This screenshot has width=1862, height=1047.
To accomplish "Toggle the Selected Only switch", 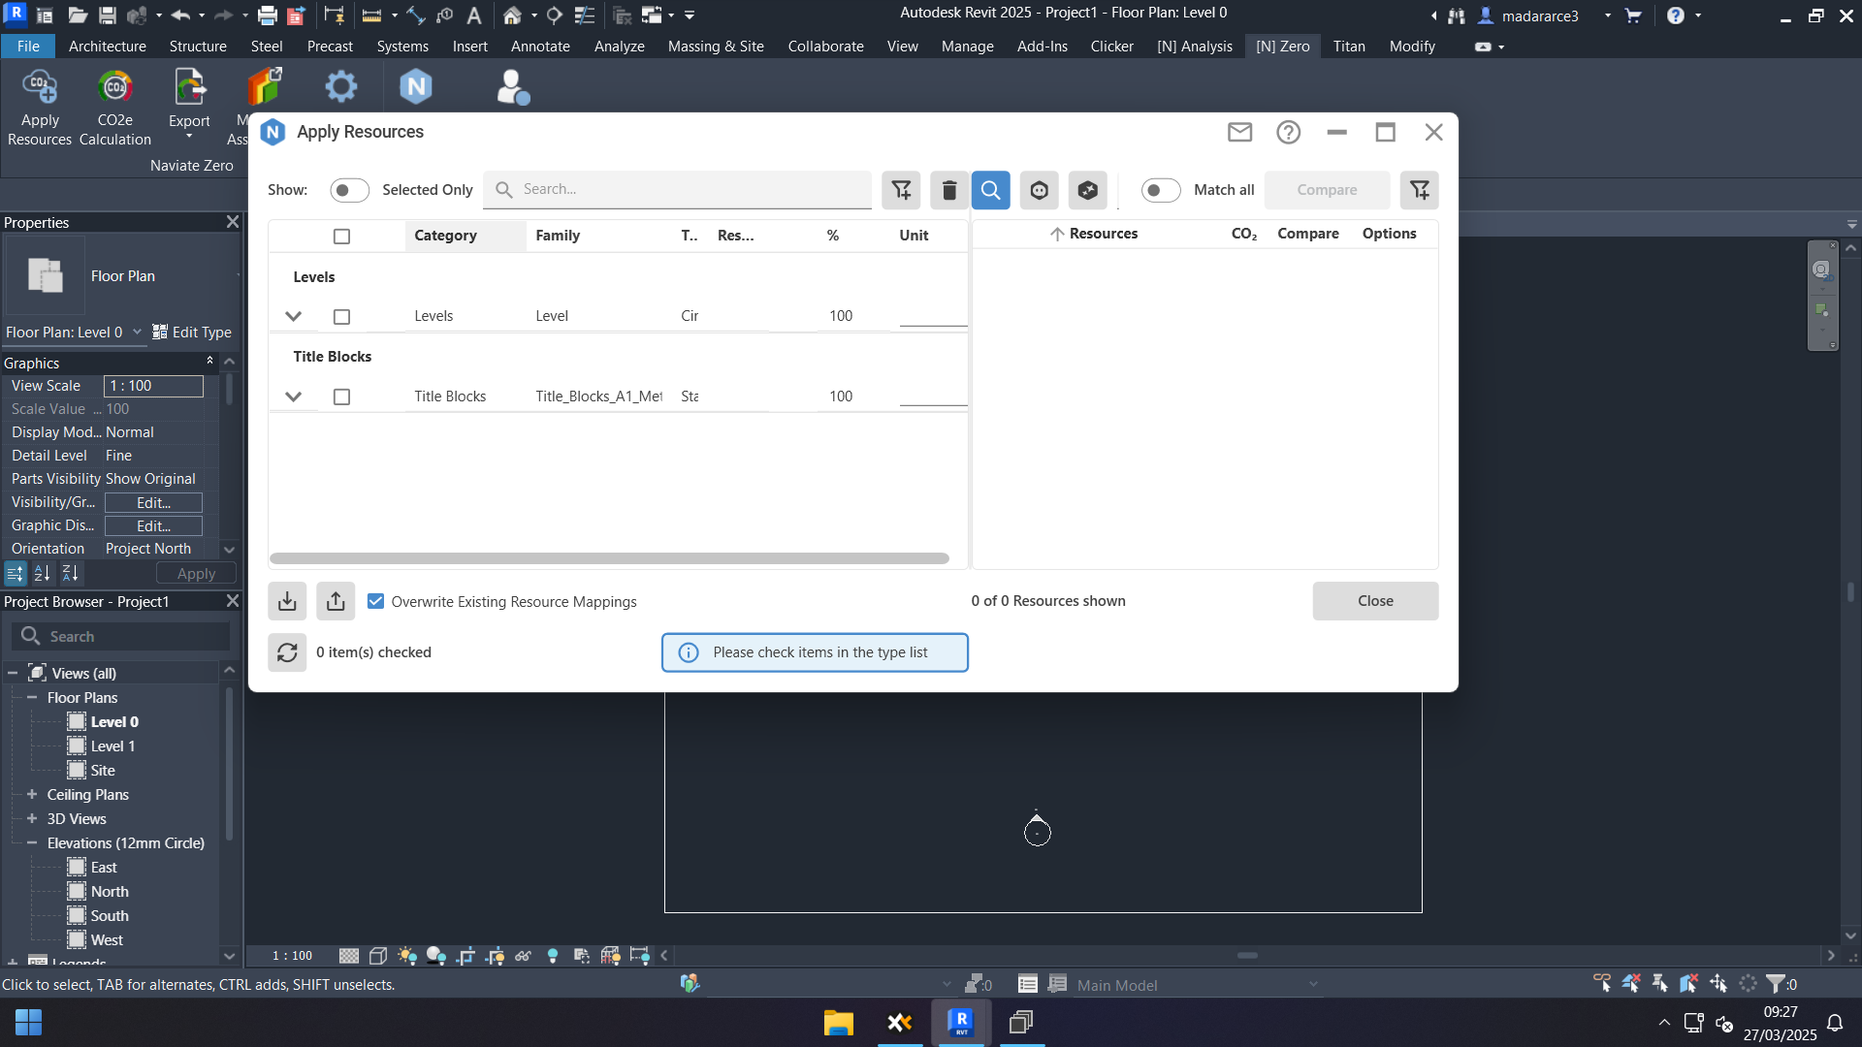I will 349,190.
